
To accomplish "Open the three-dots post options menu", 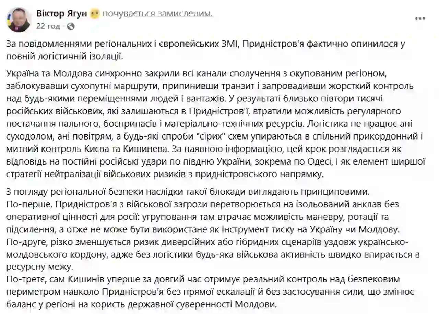I will click(420, 19).
